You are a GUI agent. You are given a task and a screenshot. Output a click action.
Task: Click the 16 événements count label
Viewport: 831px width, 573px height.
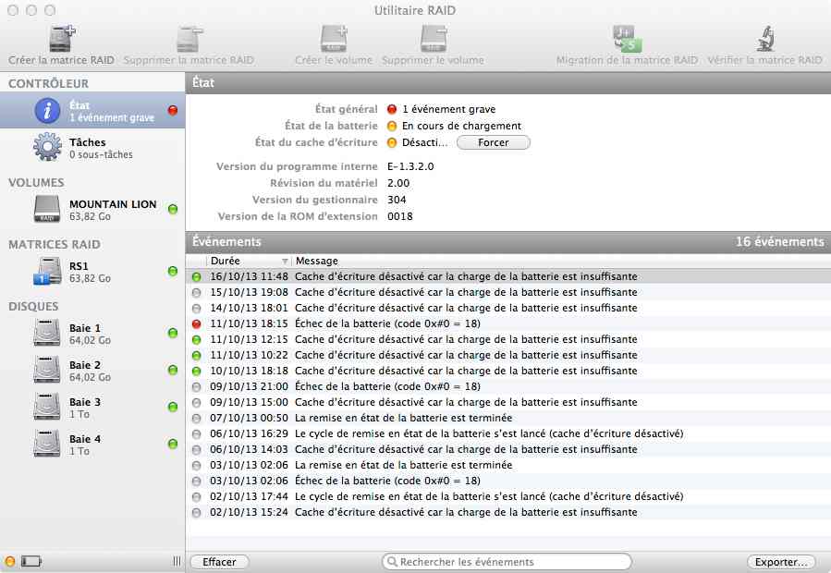click(x=779, y=242)
